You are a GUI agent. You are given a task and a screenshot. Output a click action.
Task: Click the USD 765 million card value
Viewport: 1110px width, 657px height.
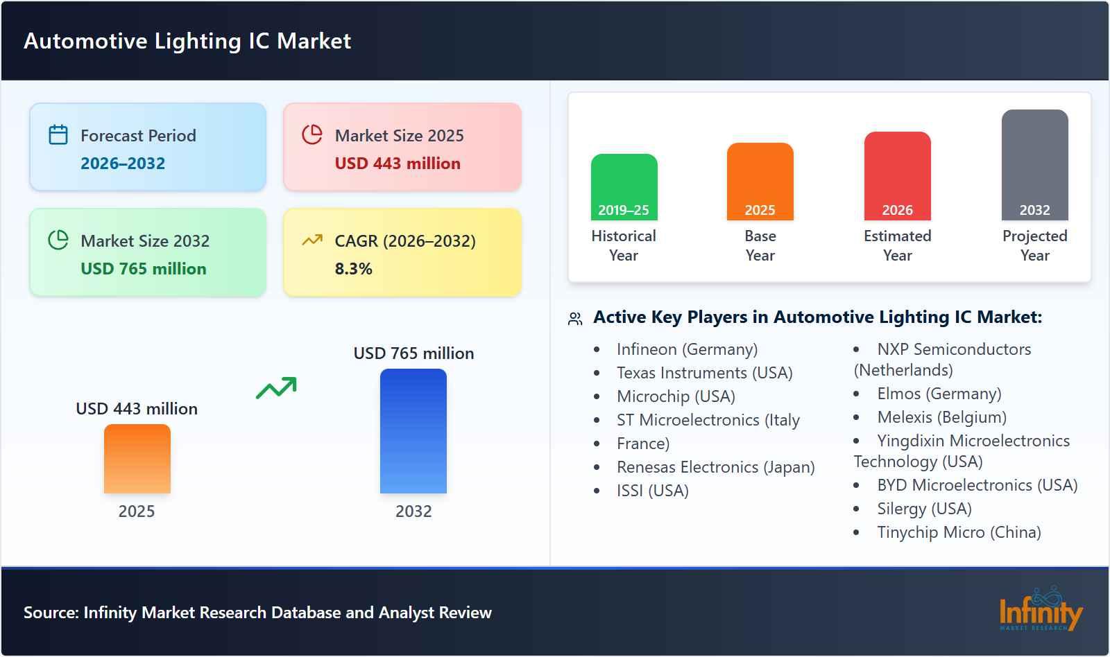(x=144, y=268)
